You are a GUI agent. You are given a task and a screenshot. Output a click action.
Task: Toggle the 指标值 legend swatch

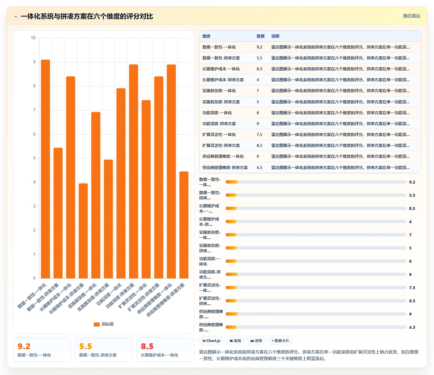click(x=97, y=324)
